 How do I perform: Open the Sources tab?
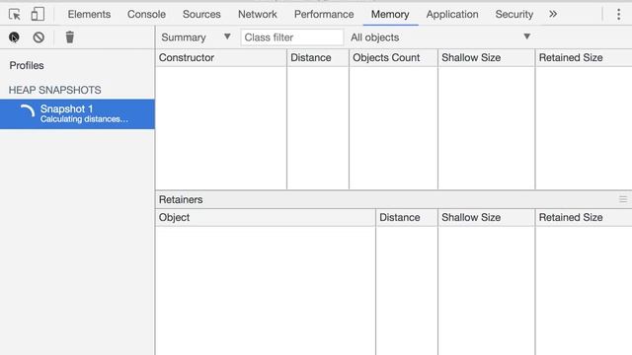pyautogui.click(x=201, y=14)
